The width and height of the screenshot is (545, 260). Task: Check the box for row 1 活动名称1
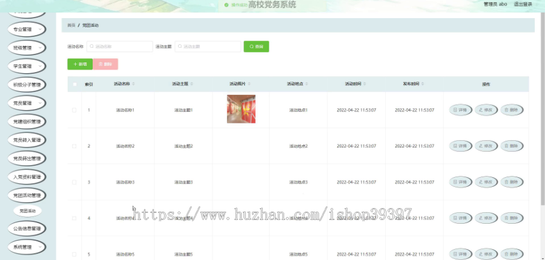[x=74, y=110]
